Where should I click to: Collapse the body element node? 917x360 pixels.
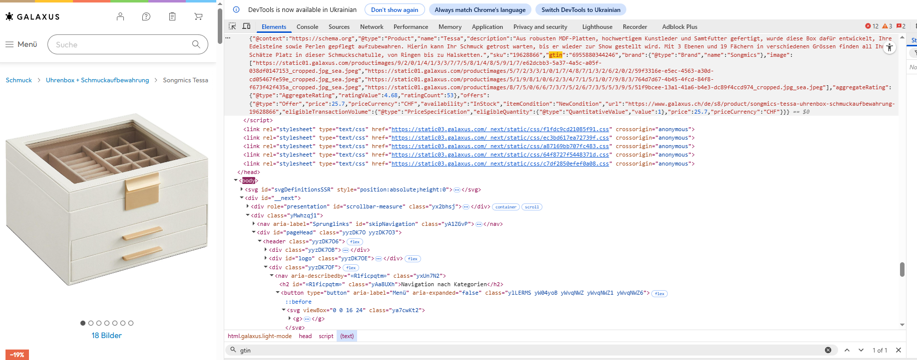236,180
